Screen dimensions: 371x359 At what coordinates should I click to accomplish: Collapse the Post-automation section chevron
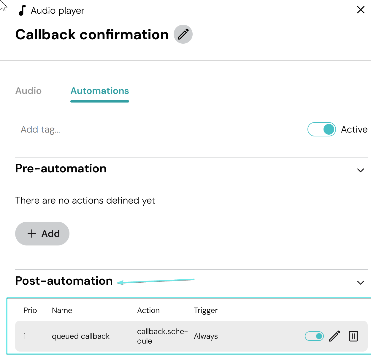(x=361, y=283)
